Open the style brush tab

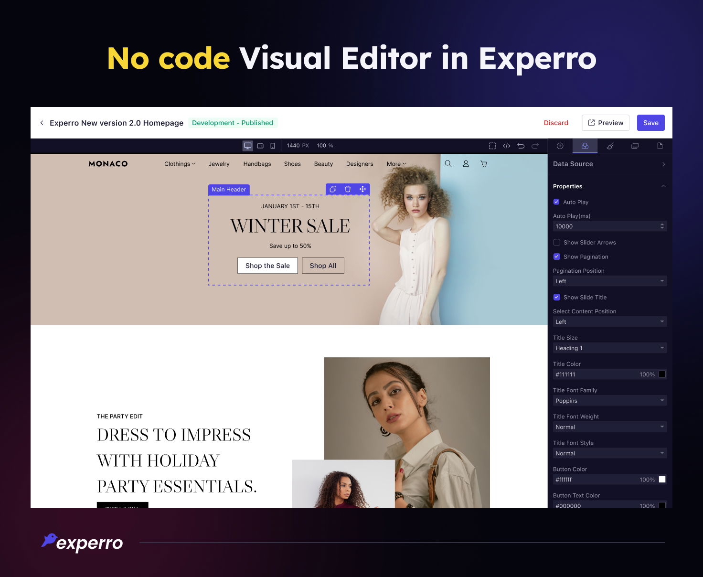tap(610, 146)
